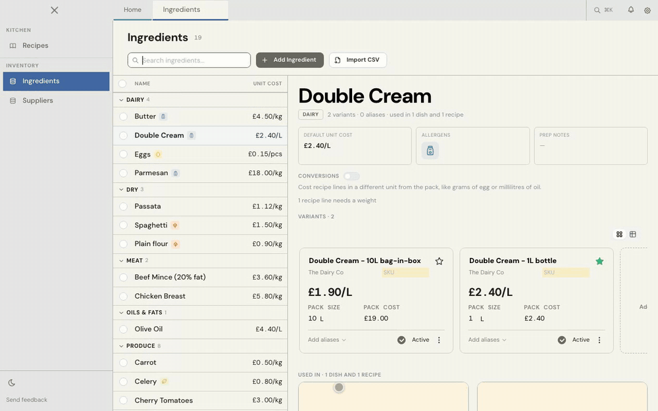Select the Cherry Tomatoes ingredient row
Screen dimensions: 658x411
click(200, 400)
